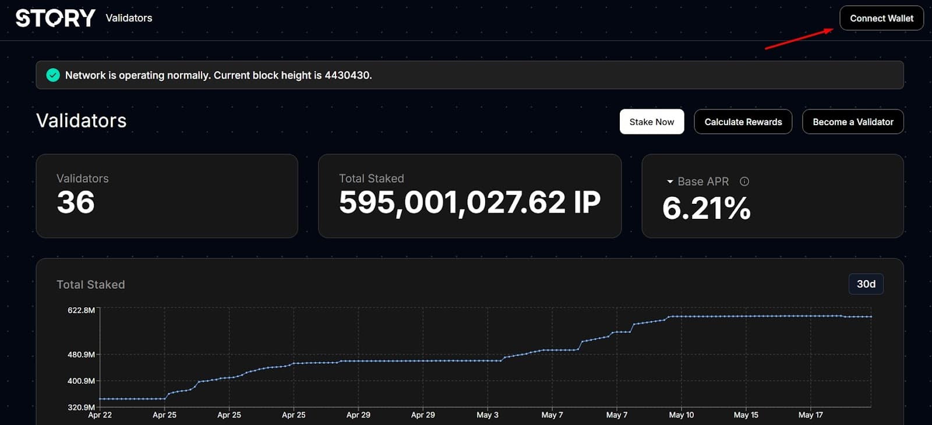Viewport: 932px width, 425px height.
Task: Click the May 10 x-axis label
Action: 681,415
